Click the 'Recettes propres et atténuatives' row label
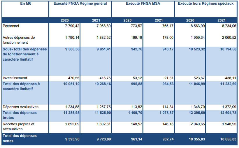Screen dimensions: 239x148 pyautogui.click(x=19, y=126)
